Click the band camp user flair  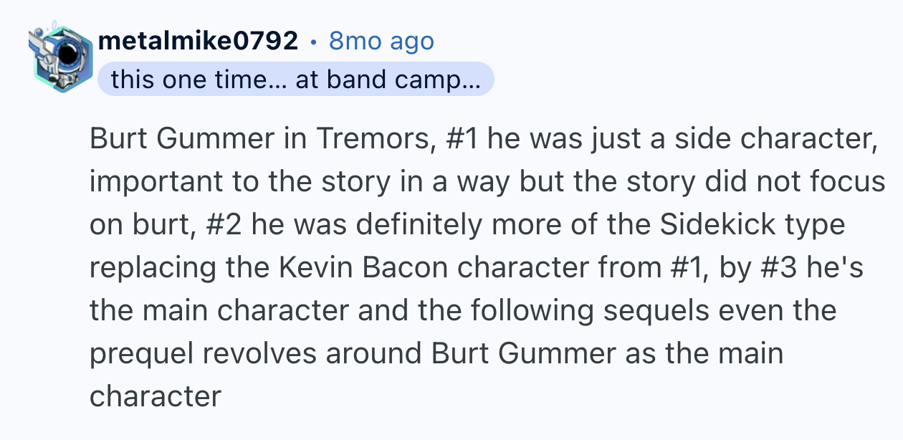(x=296, y=80)
